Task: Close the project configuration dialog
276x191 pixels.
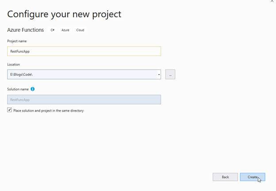Action: [271, 1]
